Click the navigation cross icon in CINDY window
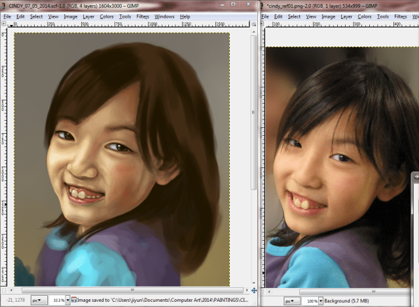 (254, 291)
